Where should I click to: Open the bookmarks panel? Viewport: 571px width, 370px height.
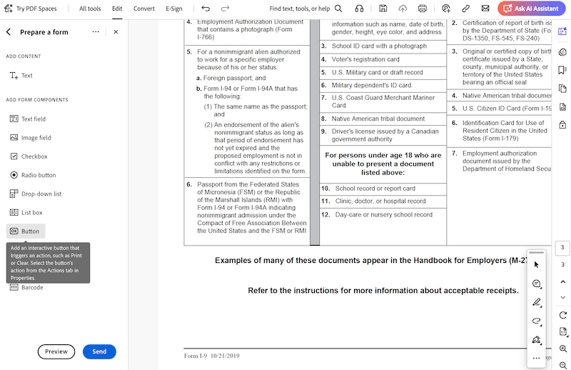[562, 70]
